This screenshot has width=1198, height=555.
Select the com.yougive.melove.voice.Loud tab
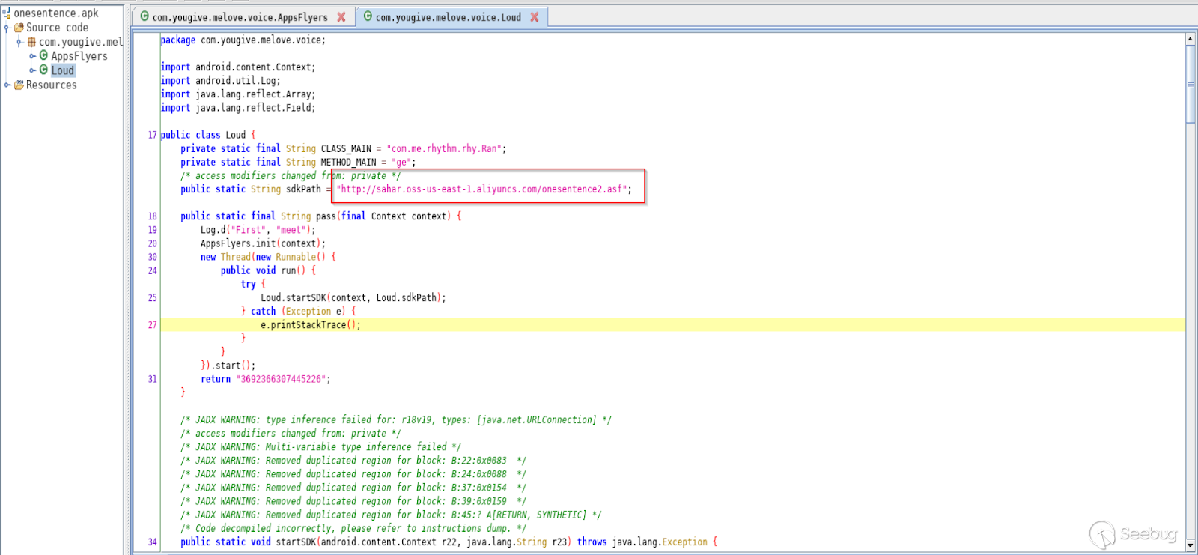click(448, 17)
